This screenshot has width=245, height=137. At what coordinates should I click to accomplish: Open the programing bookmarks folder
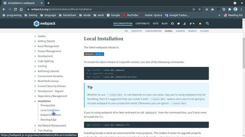coord(12,15)
